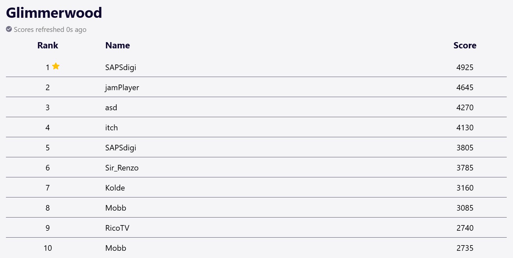The height and width of the screenshot is (258, 513).
Task: Click the checkmark icon next to Scores refreshed
Action: pos(9,29)
